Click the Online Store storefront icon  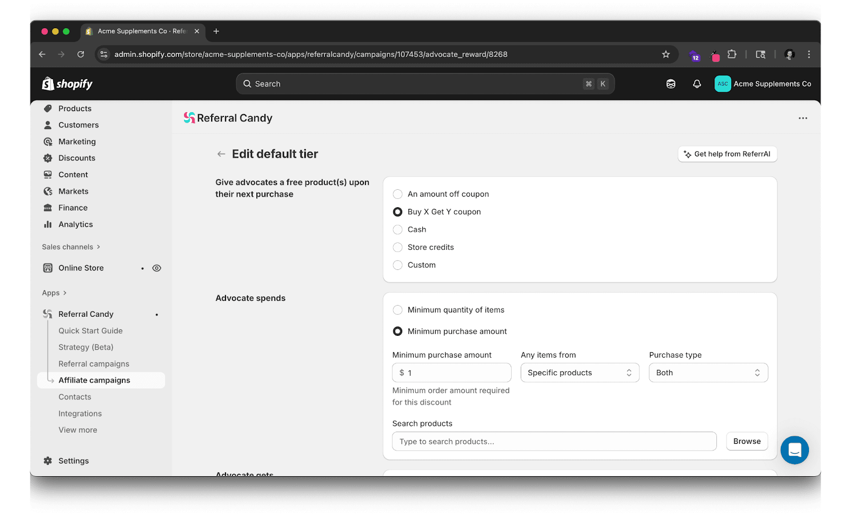click(x=48, y=268)
